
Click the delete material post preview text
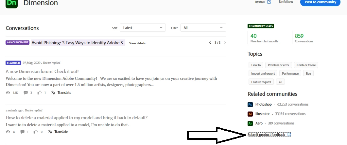tap(67, 125)
